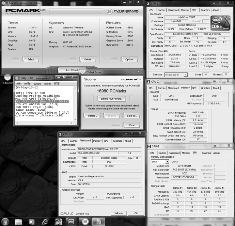The width and height of the screenshot is (235, 226).
Task: Click Select... under Tests in PCMark05
Action: 31,59
